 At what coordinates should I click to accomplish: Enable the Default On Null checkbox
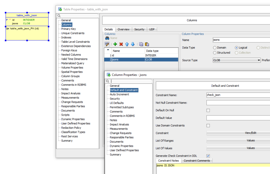point(208,110)
